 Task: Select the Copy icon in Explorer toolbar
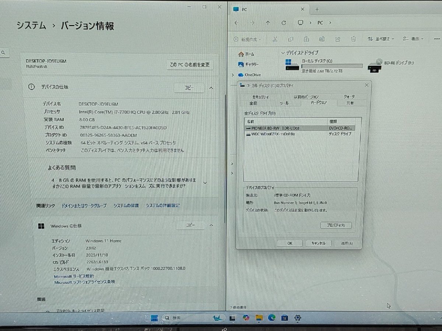(x=291, y=39)
